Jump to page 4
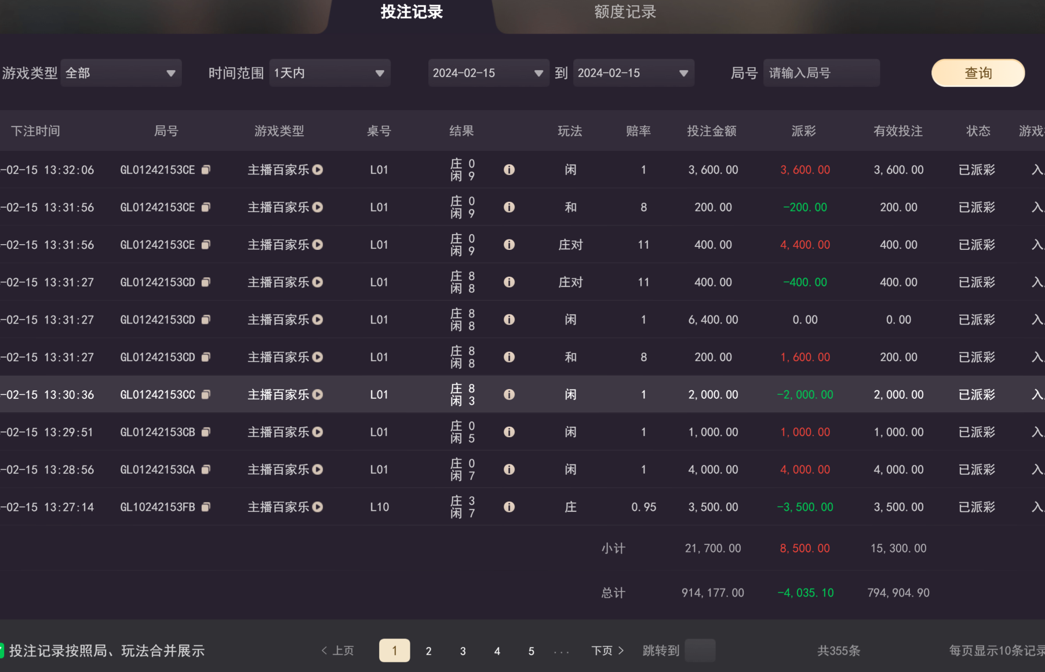Image resolution: width=1045 pixels, height=672 pixels. [x=497, y=651]
